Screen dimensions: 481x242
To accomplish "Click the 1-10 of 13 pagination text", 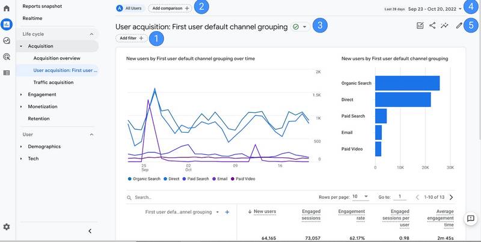I will point(434,198).
